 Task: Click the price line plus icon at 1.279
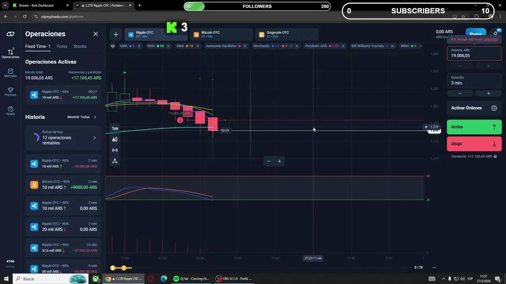coord(426,127)
